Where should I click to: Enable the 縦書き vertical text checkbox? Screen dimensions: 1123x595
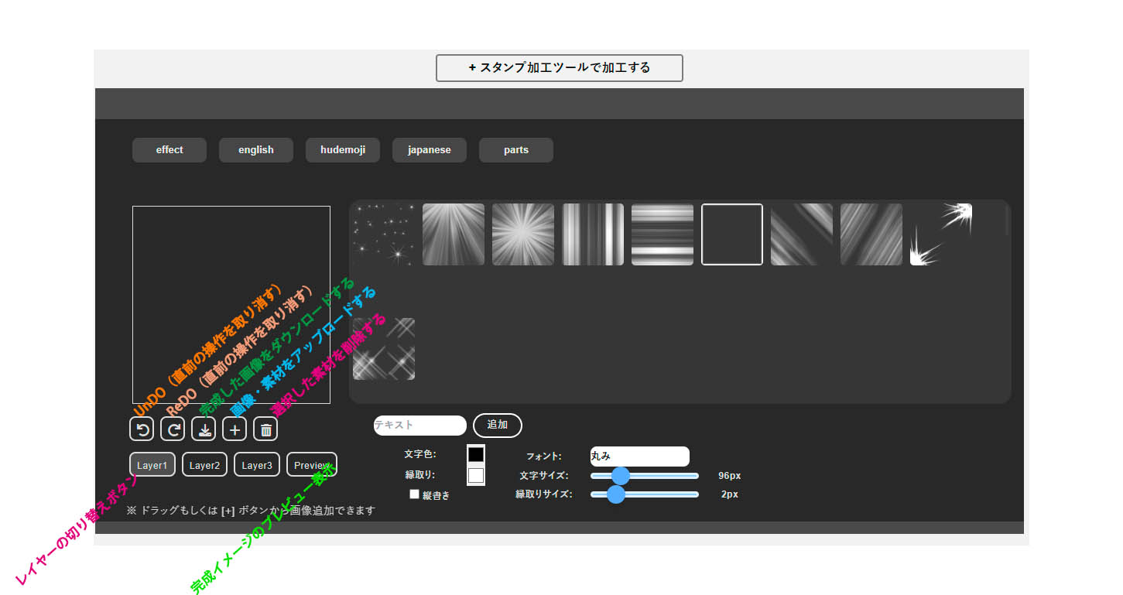[415, 494]
